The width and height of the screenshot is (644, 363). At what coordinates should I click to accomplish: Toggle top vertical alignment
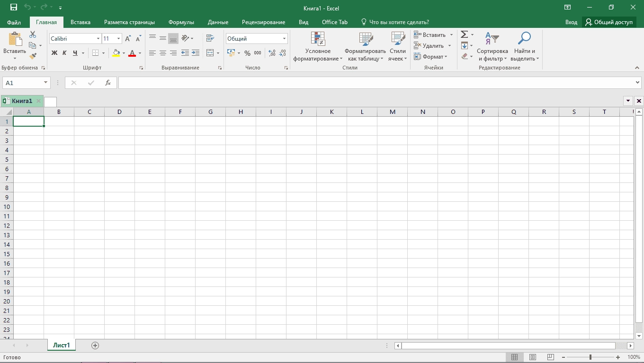[152, 38]
